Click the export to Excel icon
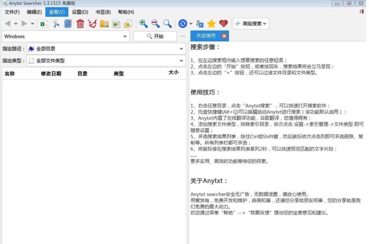Viewport: 369px width, 244px height. point(44,24)
